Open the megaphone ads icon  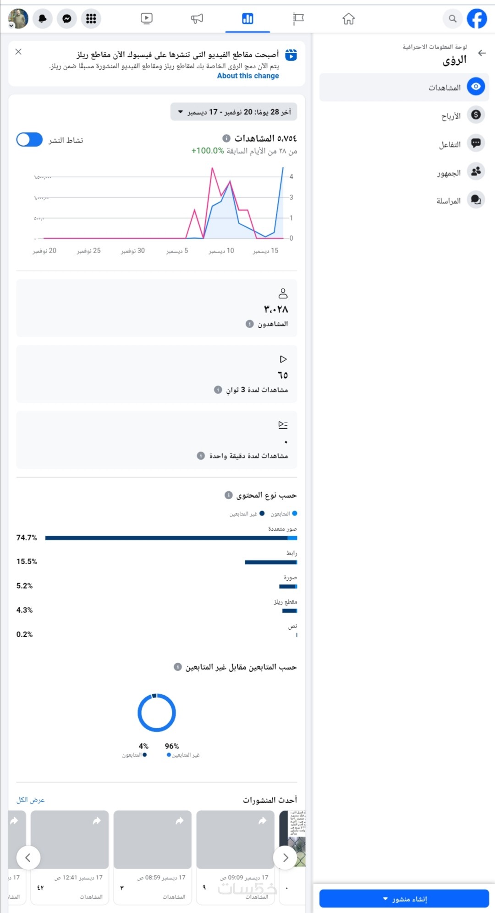(197, 19)
